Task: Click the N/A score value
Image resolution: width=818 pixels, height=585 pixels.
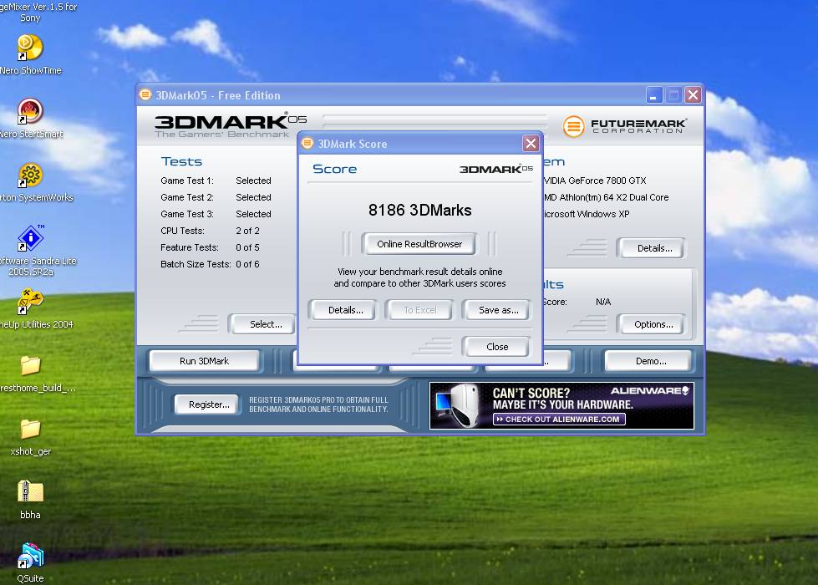Action: 603,302
